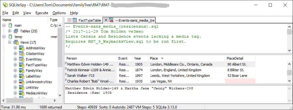
Task: Click the EventWay view icon
Action: pos(22,59)
